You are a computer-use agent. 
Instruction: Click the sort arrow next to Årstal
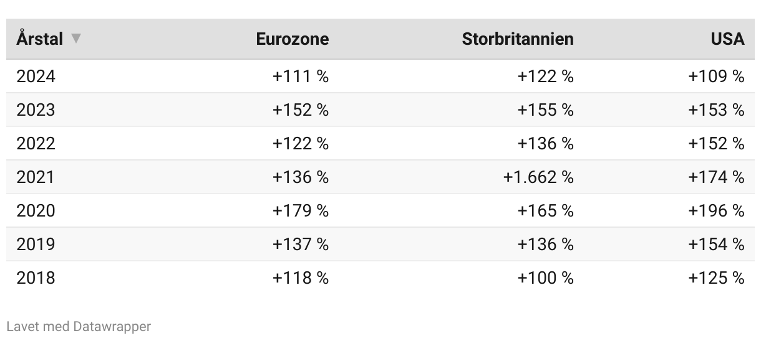(x=76, y=39)
